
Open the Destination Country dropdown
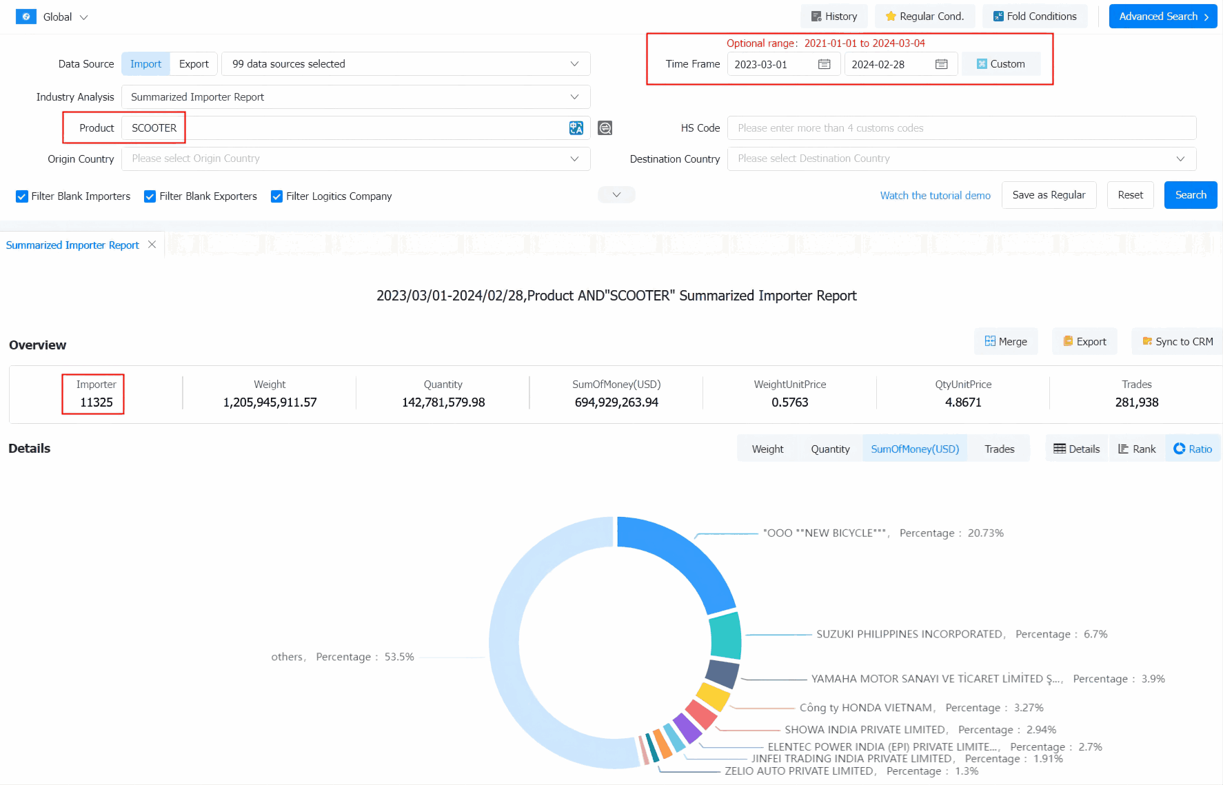[961, 159]
